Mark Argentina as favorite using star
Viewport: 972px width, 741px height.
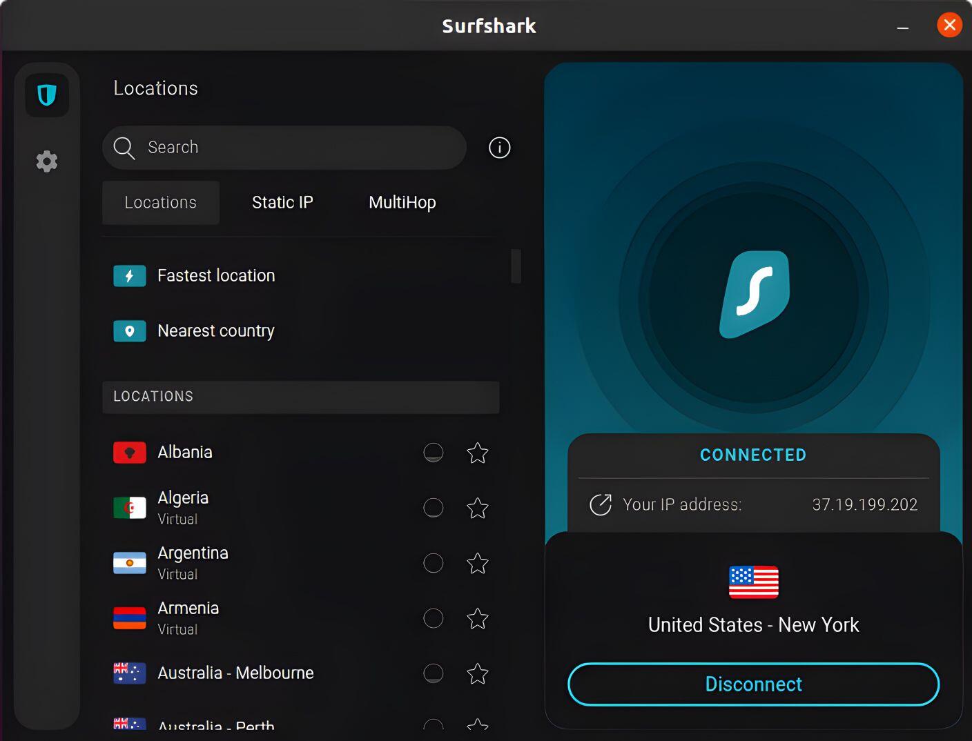[477, 564]
